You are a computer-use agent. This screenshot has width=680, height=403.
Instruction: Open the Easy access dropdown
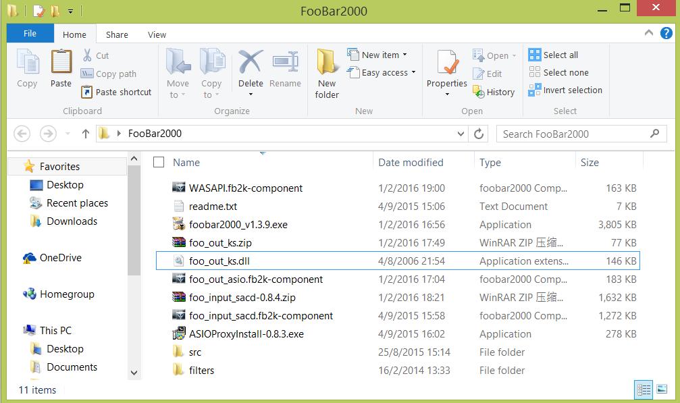pyautogui.click(x=413, y=72)
